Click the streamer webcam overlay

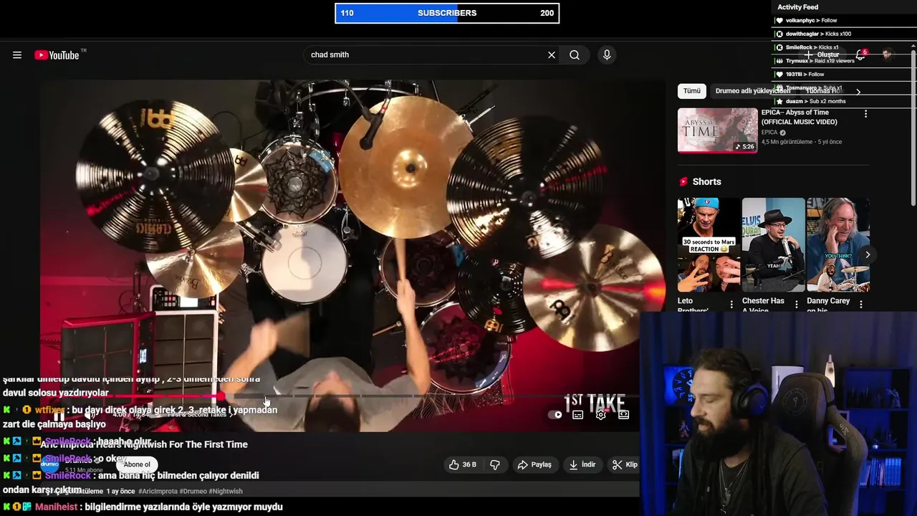[778, 414]
